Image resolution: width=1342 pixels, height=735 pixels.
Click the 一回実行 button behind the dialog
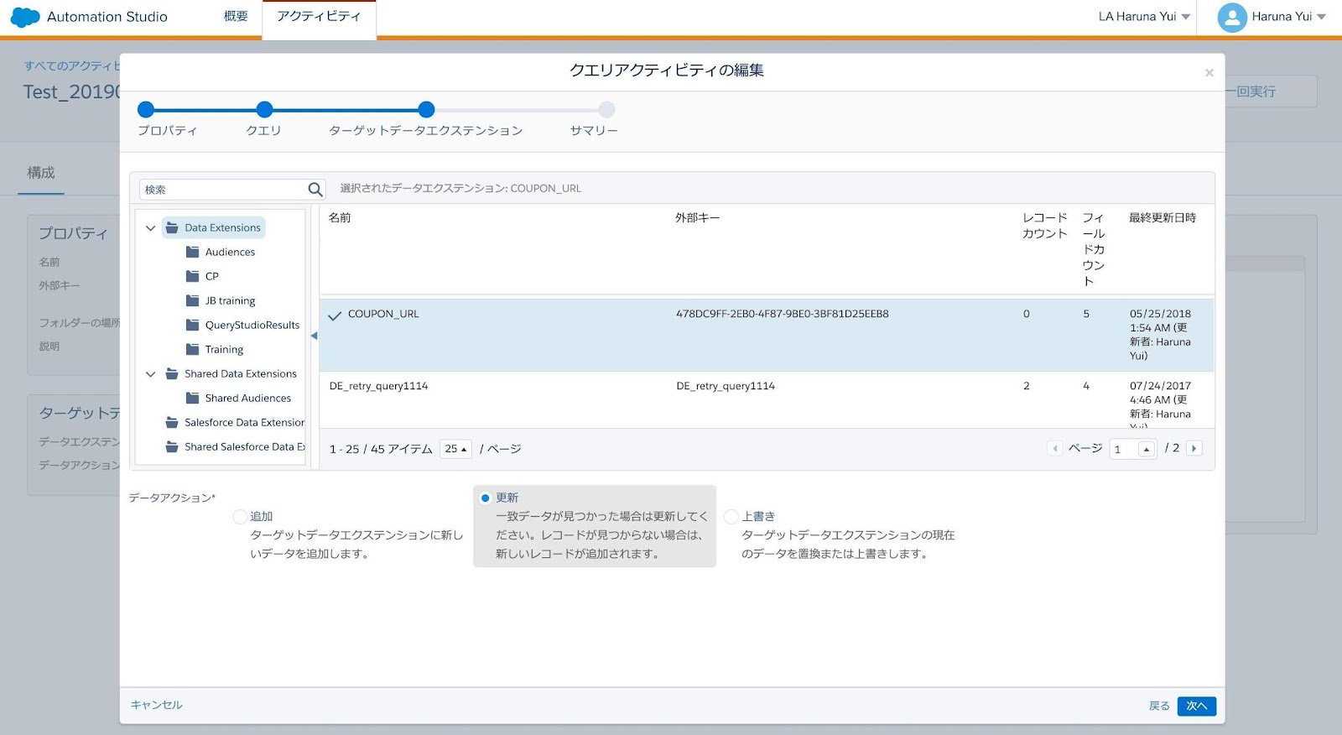point(1271,91)
